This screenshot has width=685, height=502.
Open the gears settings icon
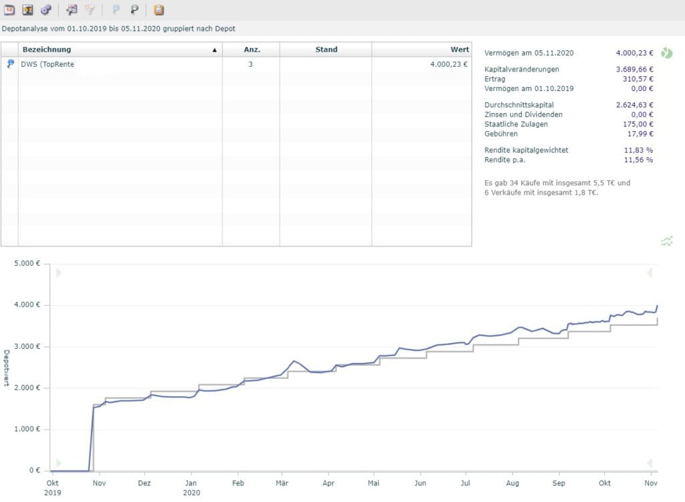46,9
